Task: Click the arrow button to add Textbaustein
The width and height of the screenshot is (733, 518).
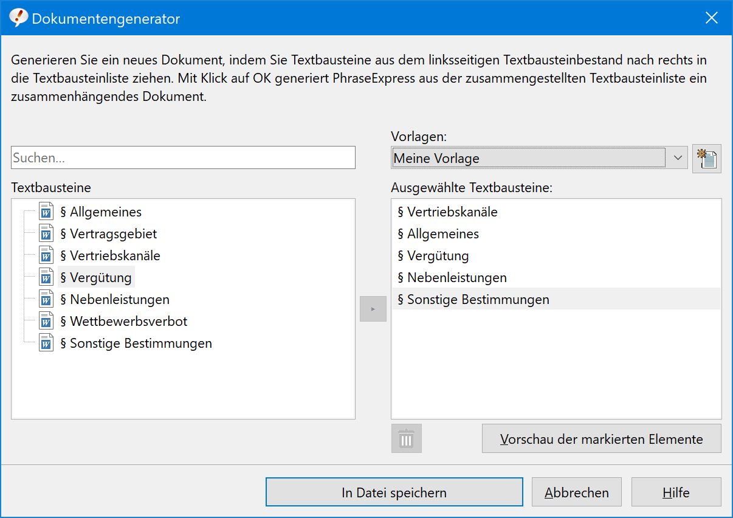Action: tap(373, 309)
